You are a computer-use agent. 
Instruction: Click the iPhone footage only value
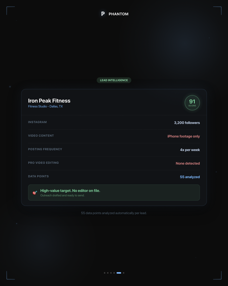[184, 136]
